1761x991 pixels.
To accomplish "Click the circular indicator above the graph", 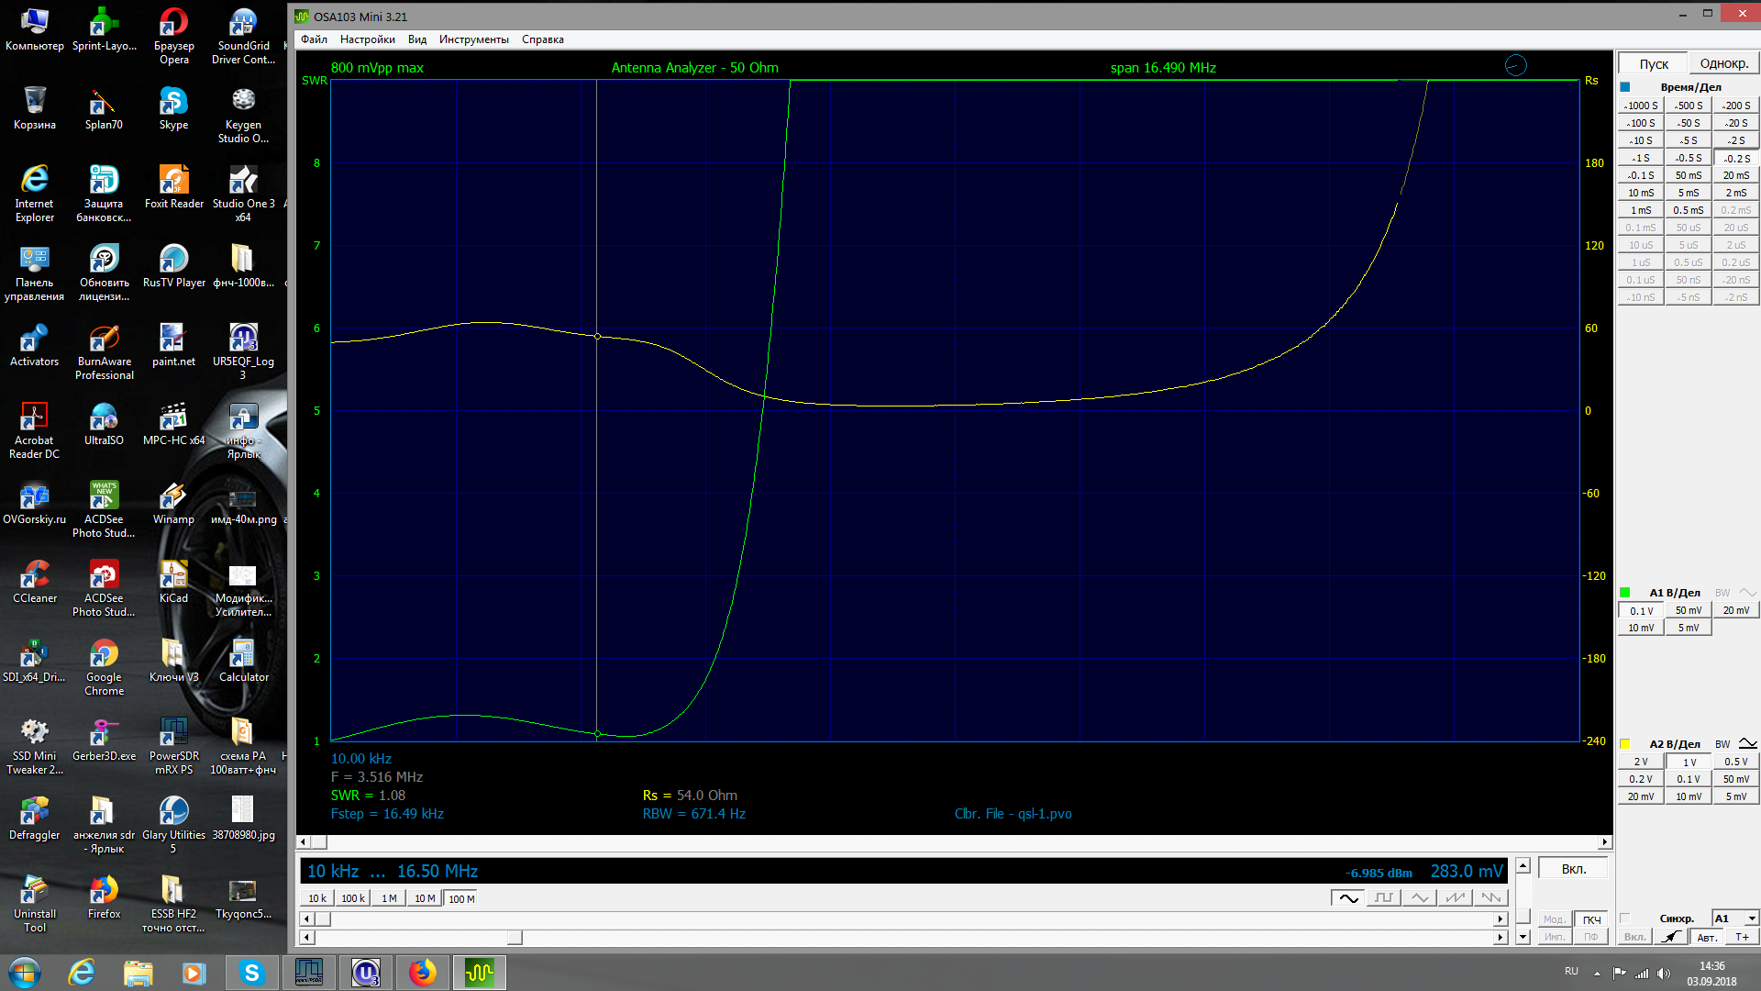I will [1515, 65].
